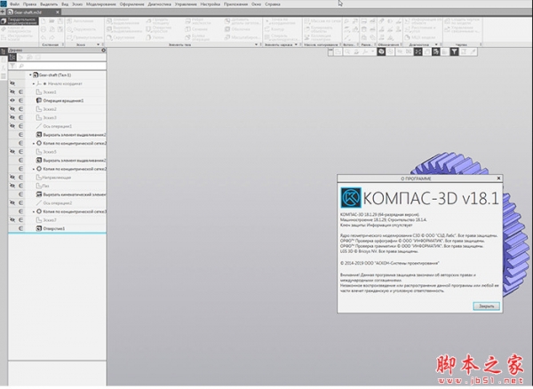Screen dimensions: 533x389
Task: Click the filter funnel icon in view toolbar
Action: 453,52
